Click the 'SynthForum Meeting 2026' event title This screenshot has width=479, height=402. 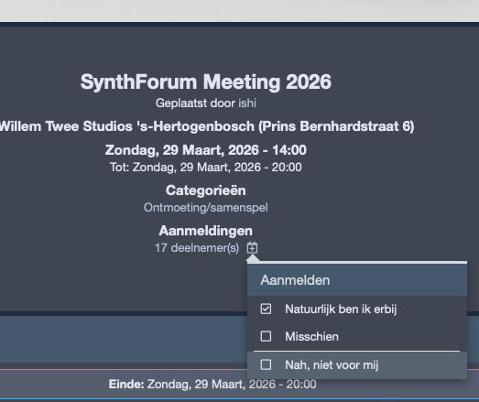(x=205, y=81)
